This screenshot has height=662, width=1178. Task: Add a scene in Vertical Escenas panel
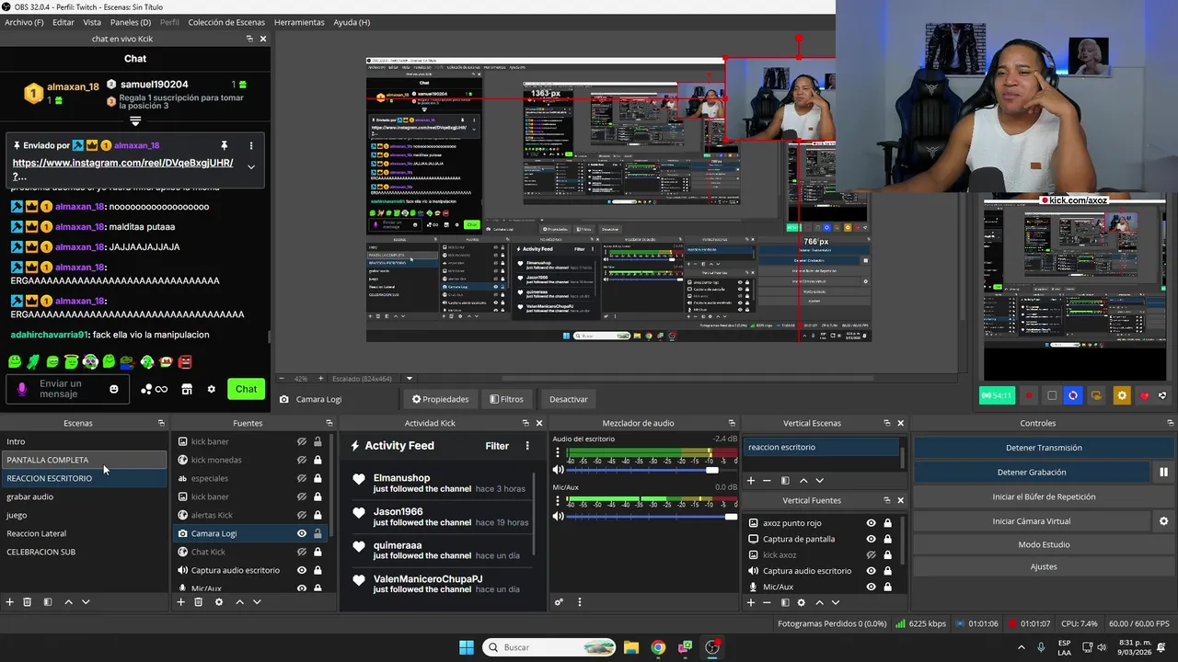750,480
